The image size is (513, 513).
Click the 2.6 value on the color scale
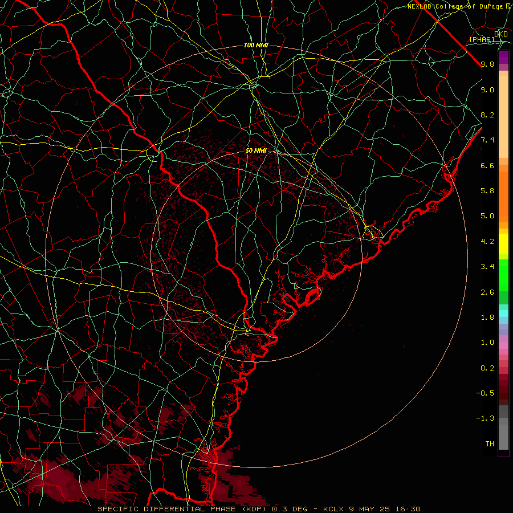pyautogui.click(x=487, y=292)
